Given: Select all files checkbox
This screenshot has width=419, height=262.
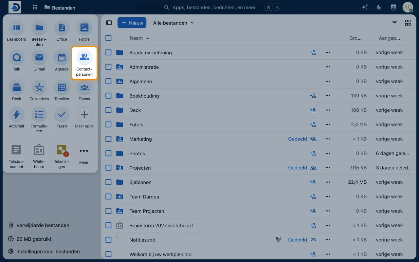Looking at the screenshot, I should (x=109, y=38).
